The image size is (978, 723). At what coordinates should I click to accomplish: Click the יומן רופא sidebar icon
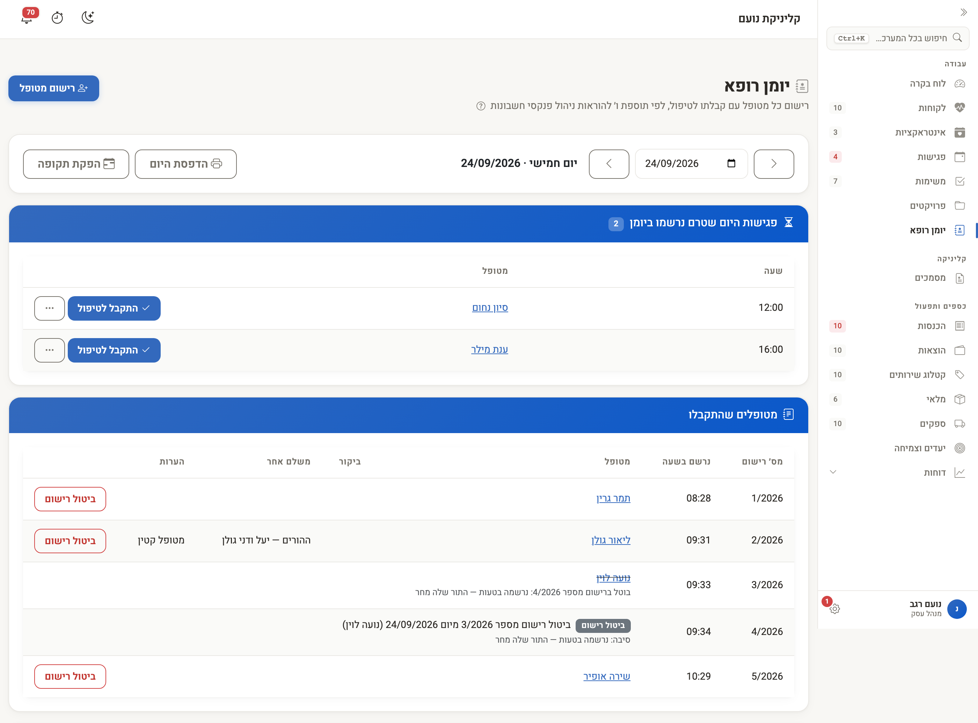point(959,230)
